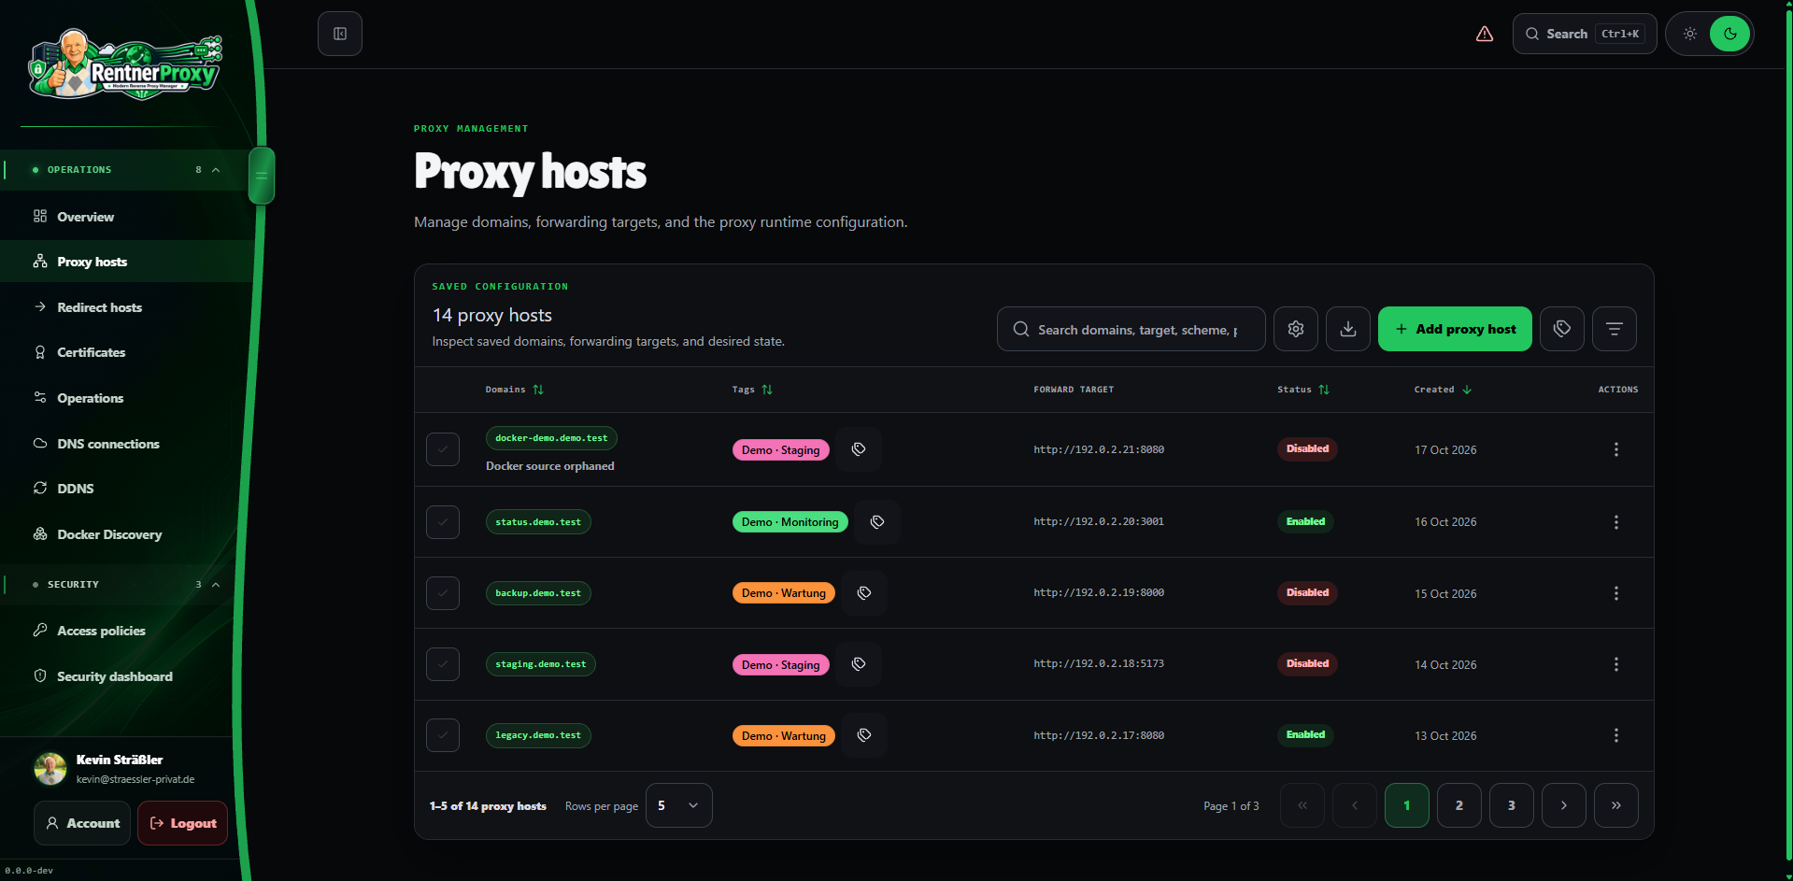Image resolution: width=1793 pixels, height=881 pixels.
Task: Click the Logout button
Action: [x=182, y=823]
